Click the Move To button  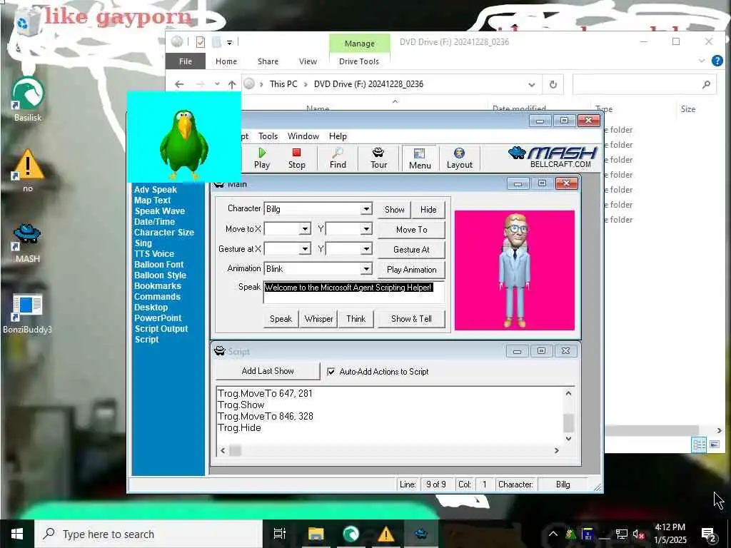pyautogui.click(x=411, y=230)
